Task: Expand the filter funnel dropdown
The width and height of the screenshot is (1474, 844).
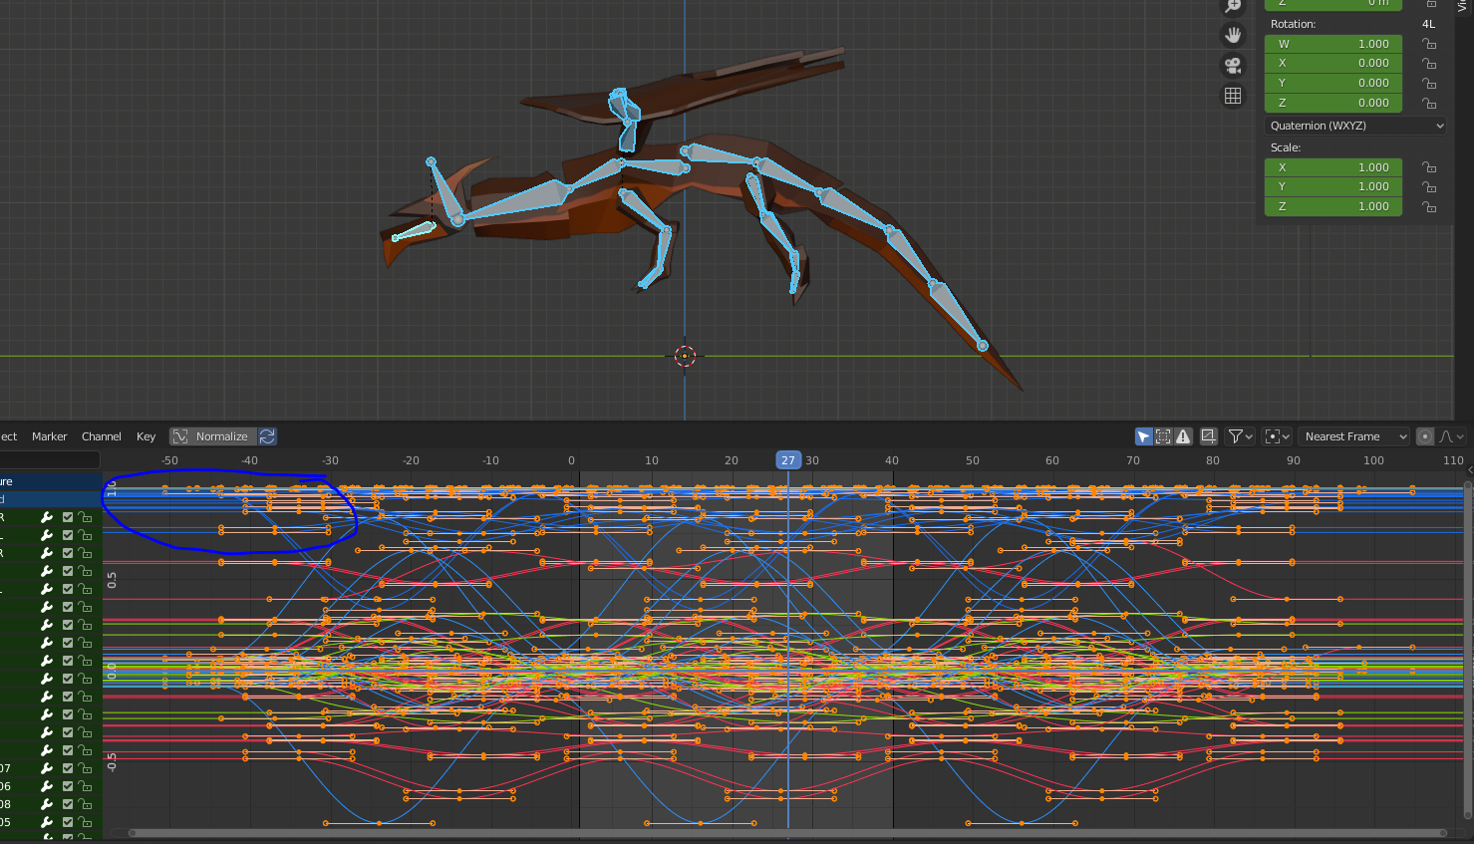Action: 1240,436
